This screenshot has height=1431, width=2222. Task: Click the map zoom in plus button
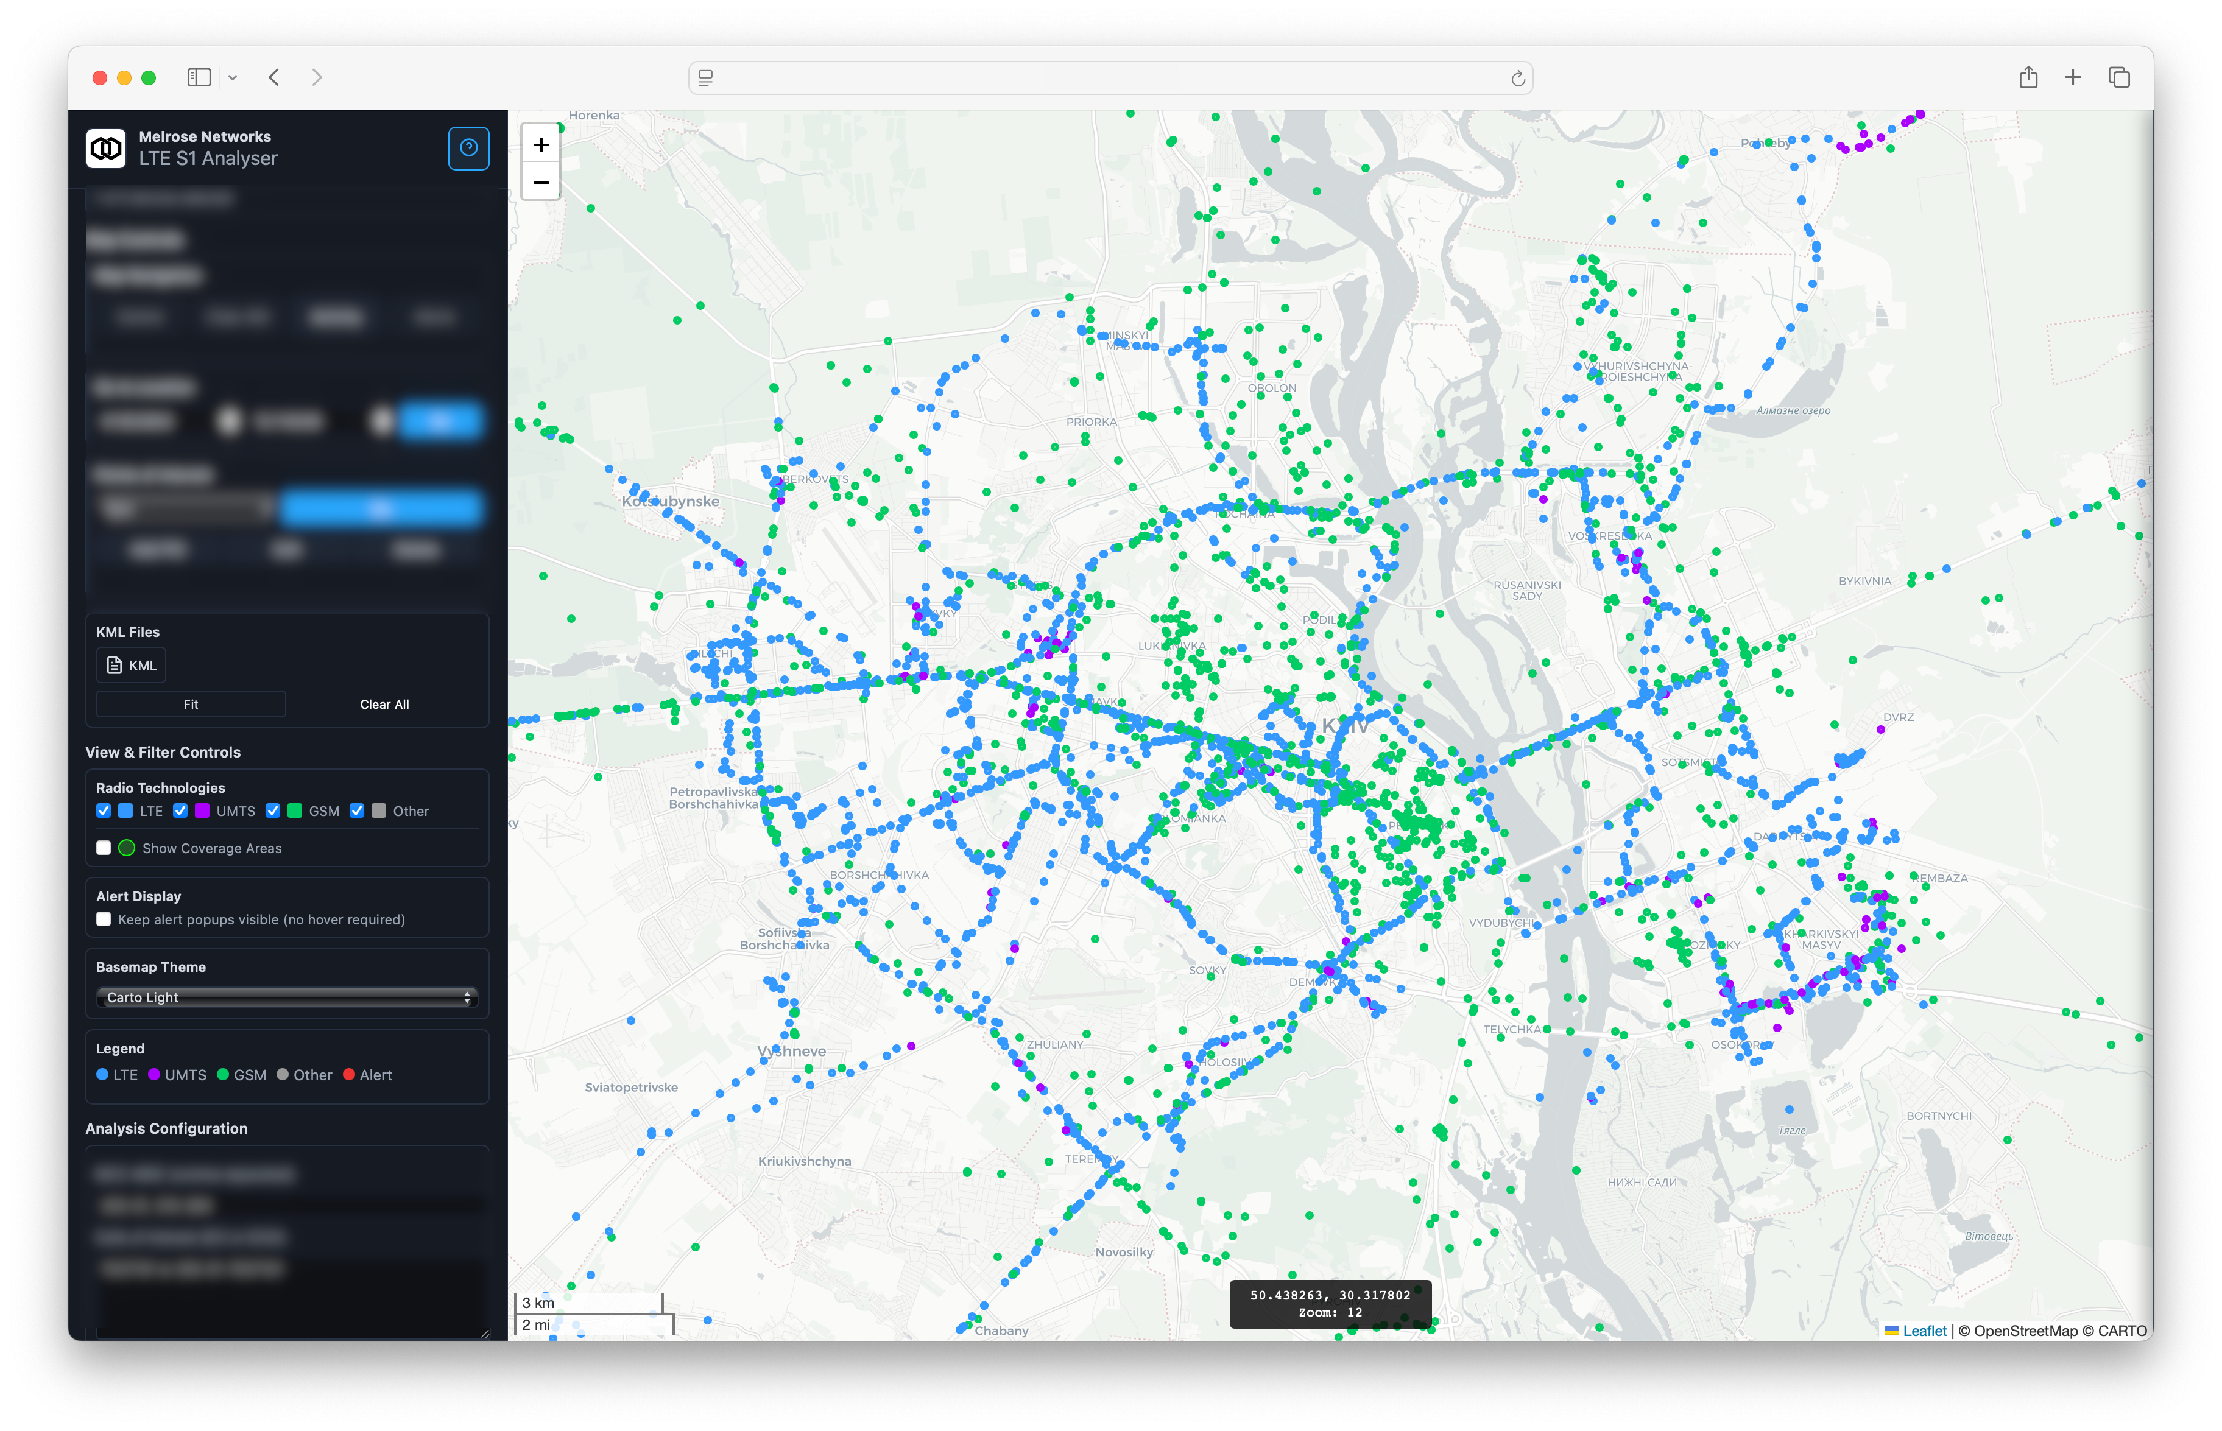coord(541,145)
